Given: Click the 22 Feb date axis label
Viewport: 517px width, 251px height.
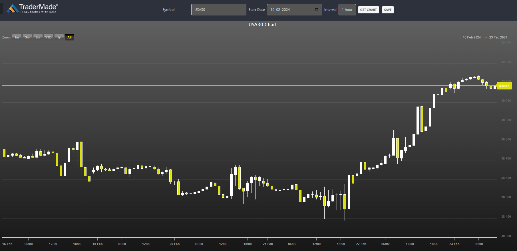Looking at the screenshot, I should pyautogui.click(x=361, y=244).
